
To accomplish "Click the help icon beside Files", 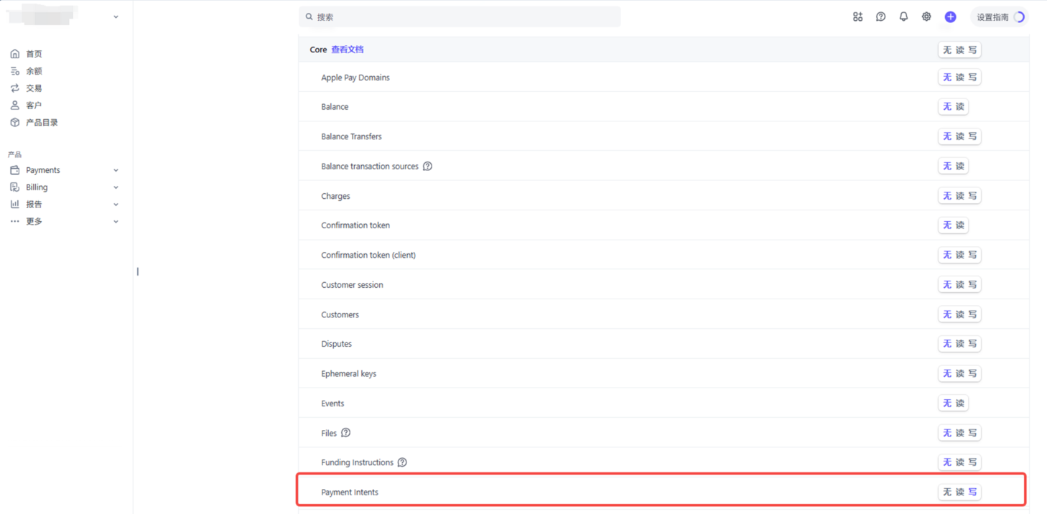I will pos(345,433).
